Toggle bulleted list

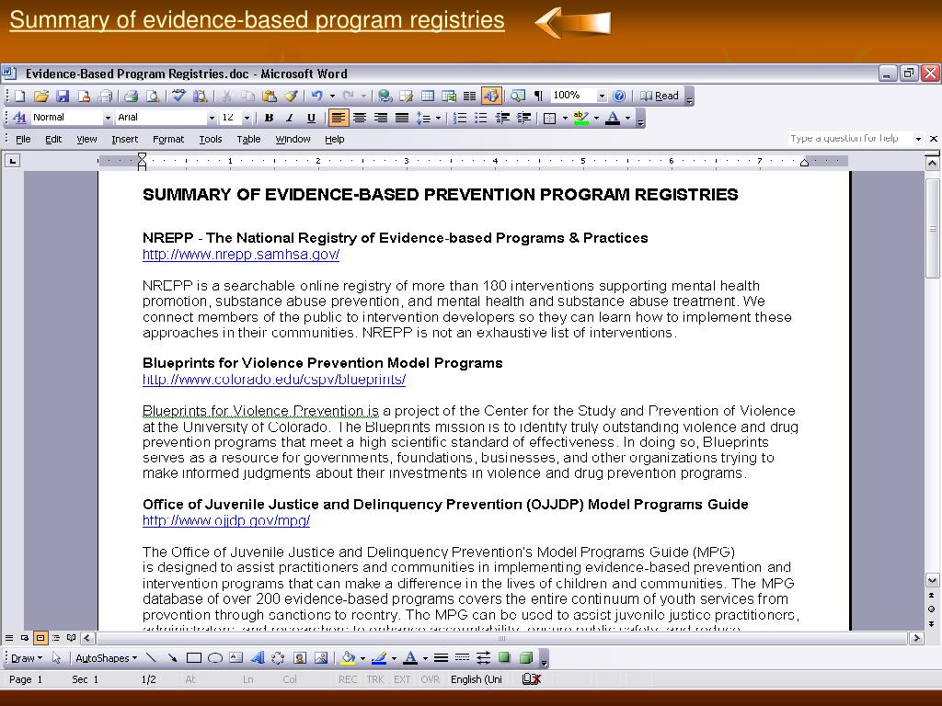[480, 118]
